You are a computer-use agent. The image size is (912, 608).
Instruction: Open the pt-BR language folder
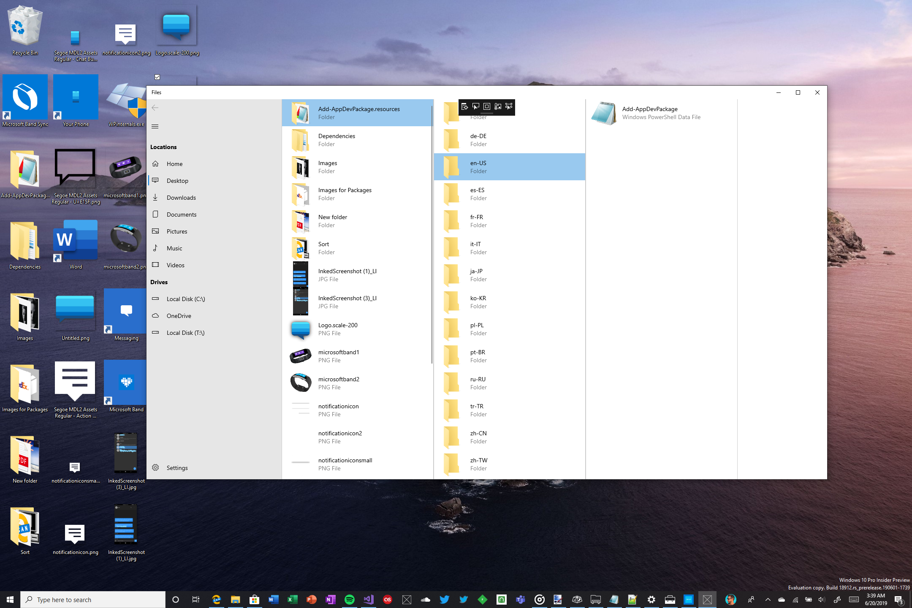click(x=510, y=356)
